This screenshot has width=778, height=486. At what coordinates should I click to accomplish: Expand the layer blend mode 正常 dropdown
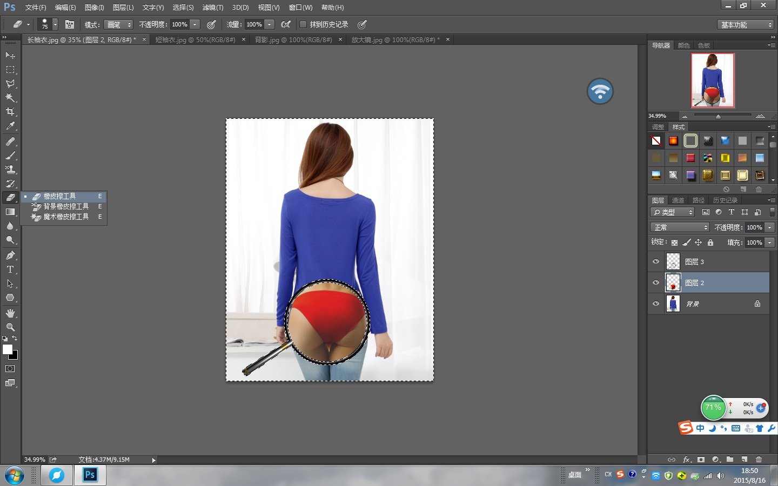680,227
